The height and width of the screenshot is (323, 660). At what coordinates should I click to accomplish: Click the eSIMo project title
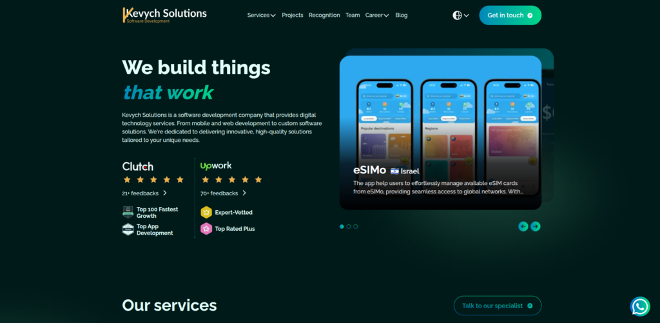[x=369, y=170]
